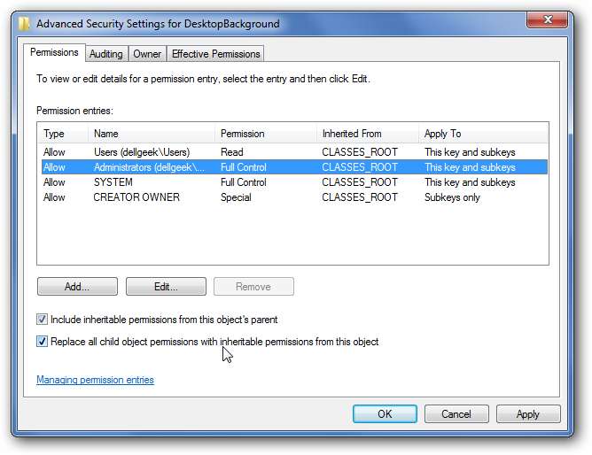592x455 pixels.
Task: Toggle Include inheritable permissions checkbox
Action: (x=43, y=320)
